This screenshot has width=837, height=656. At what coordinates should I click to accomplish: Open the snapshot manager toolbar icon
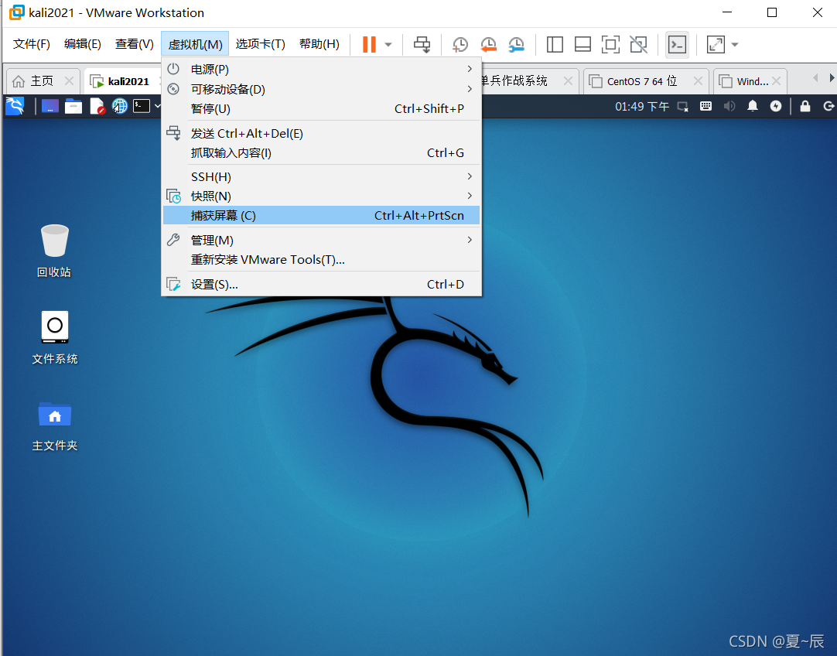coord(516,44)
